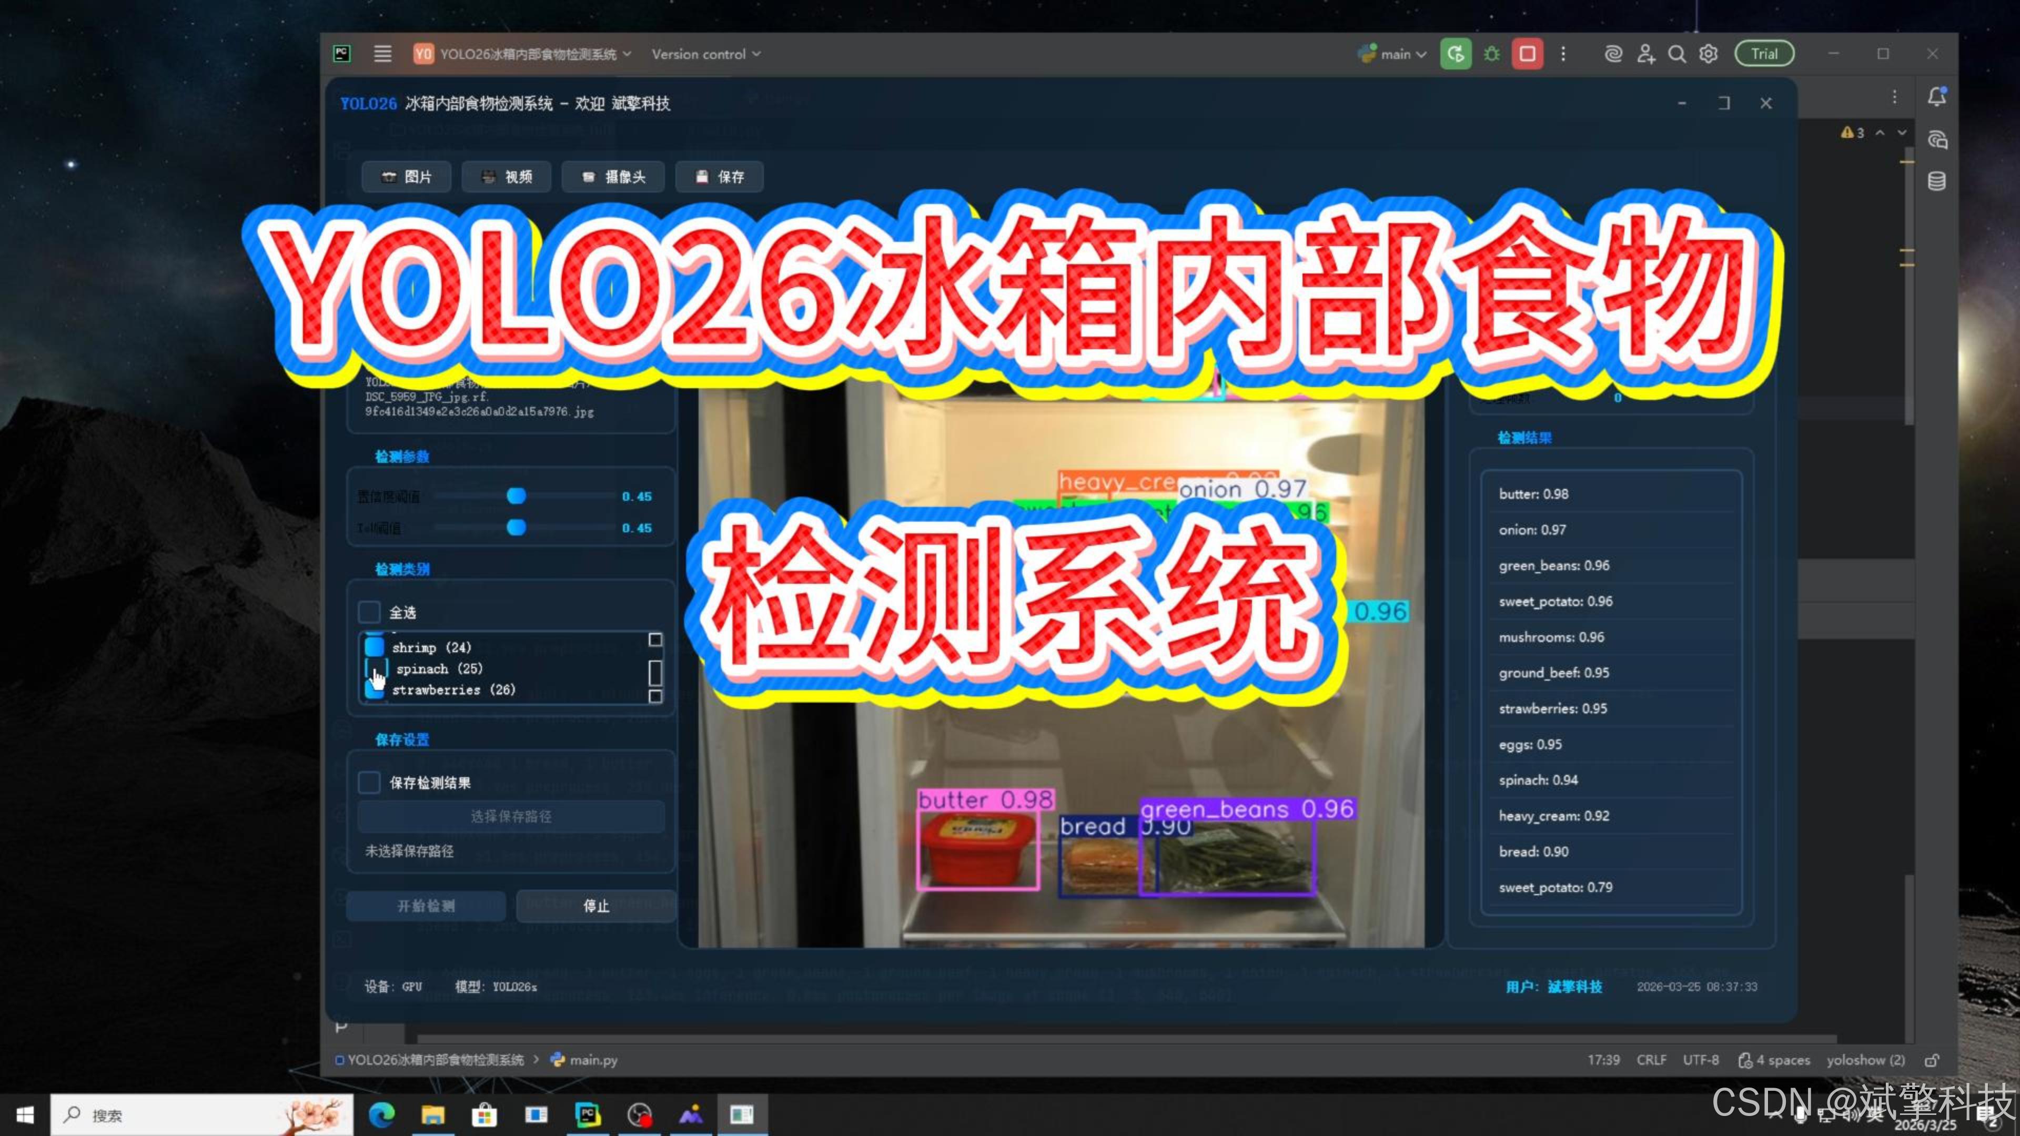2020x1136 pixels.
Task: Click the warnings indicator showing 3 problems
Action: [x=1852, y=133]
